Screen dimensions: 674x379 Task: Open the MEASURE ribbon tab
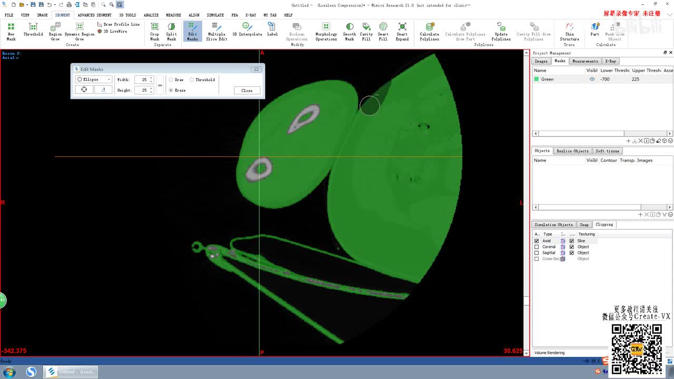[174, 15]
